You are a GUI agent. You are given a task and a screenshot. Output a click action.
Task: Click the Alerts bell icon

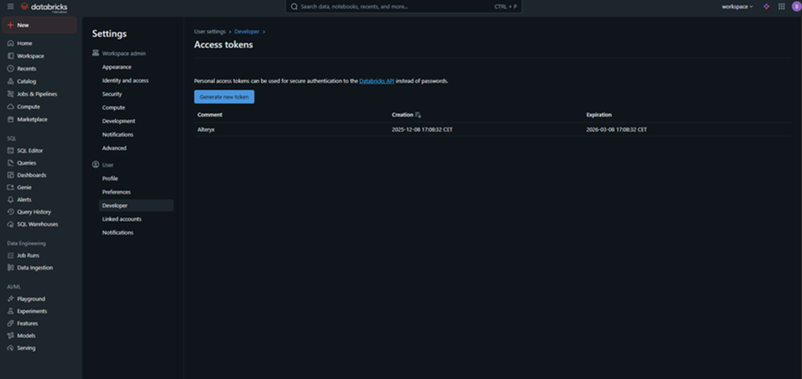(x=10, y=200)
